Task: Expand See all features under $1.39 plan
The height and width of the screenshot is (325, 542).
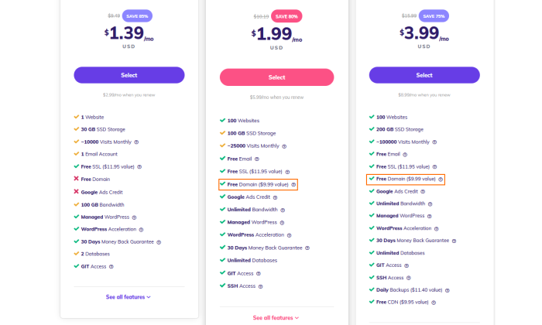Action: [x=129, y=297]
